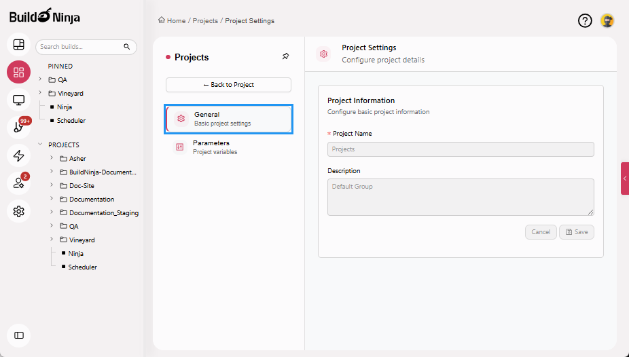Select the Parameters settings tab
This screenshot has height=357, width=629.
(x=229, y=147)
